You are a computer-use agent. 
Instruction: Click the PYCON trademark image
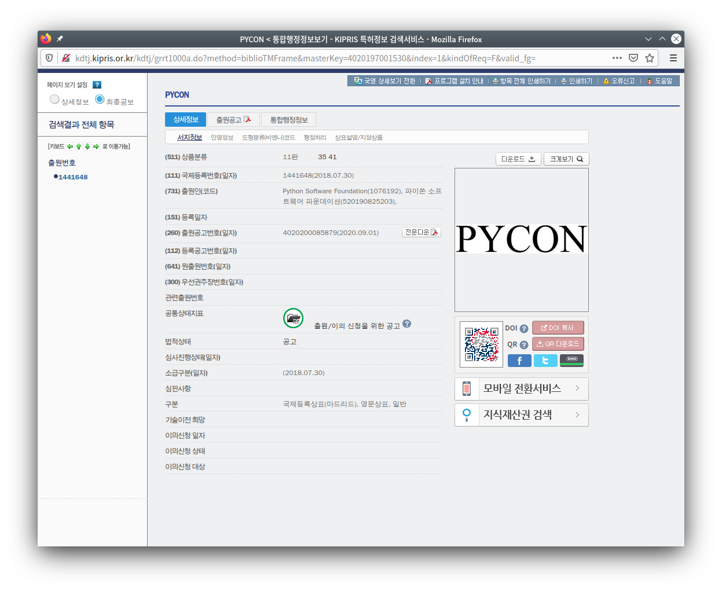coord(522,239)
